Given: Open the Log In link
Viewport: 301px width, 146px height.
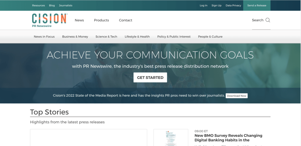Looking at the screenshot, I should pyautogui.click(x=203, y=5).
